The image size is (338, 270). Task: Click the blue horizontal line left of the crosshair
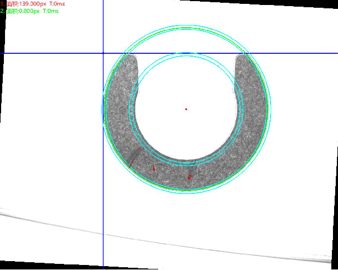coord(50,53)
